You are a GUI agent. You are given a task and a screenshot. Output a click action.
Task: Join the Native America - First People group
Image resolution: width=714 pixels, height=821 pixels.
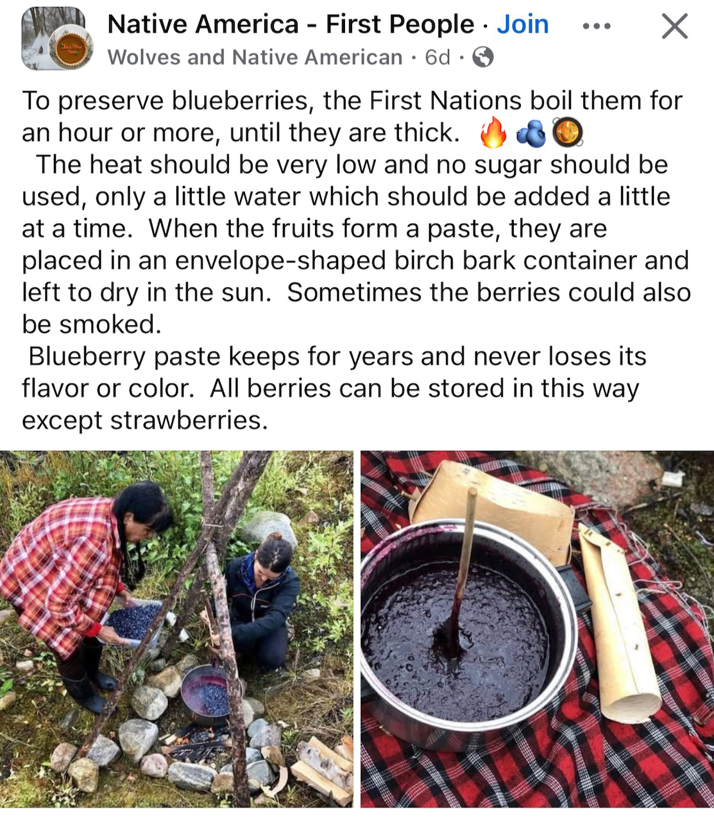pos(523,24)
